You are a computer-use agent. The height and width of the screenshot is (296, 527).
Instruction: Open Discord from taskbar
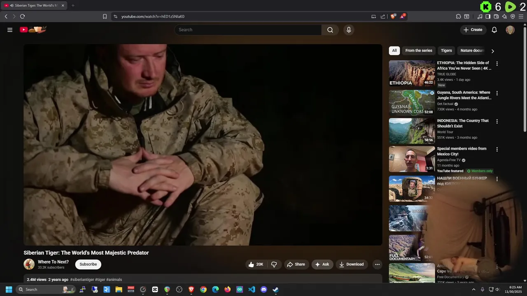[264, 289]
